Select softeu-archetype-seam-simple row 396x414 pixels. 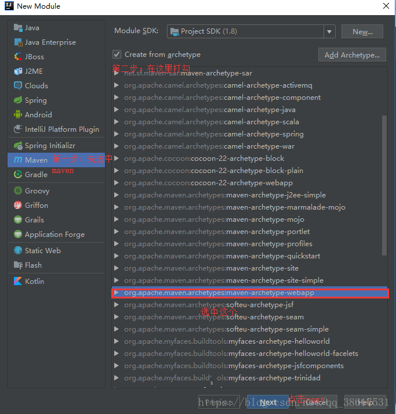(x=249, y=329)
